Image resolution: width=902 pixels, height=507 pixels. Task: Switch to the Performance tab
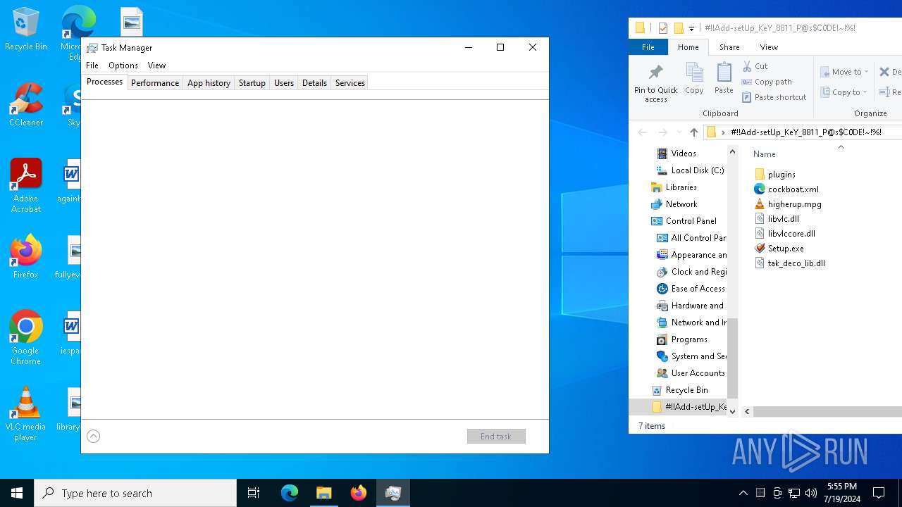[155, 82]
